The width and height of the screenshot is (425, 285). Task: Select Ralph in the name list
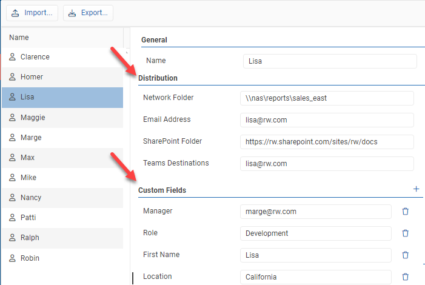30,238
